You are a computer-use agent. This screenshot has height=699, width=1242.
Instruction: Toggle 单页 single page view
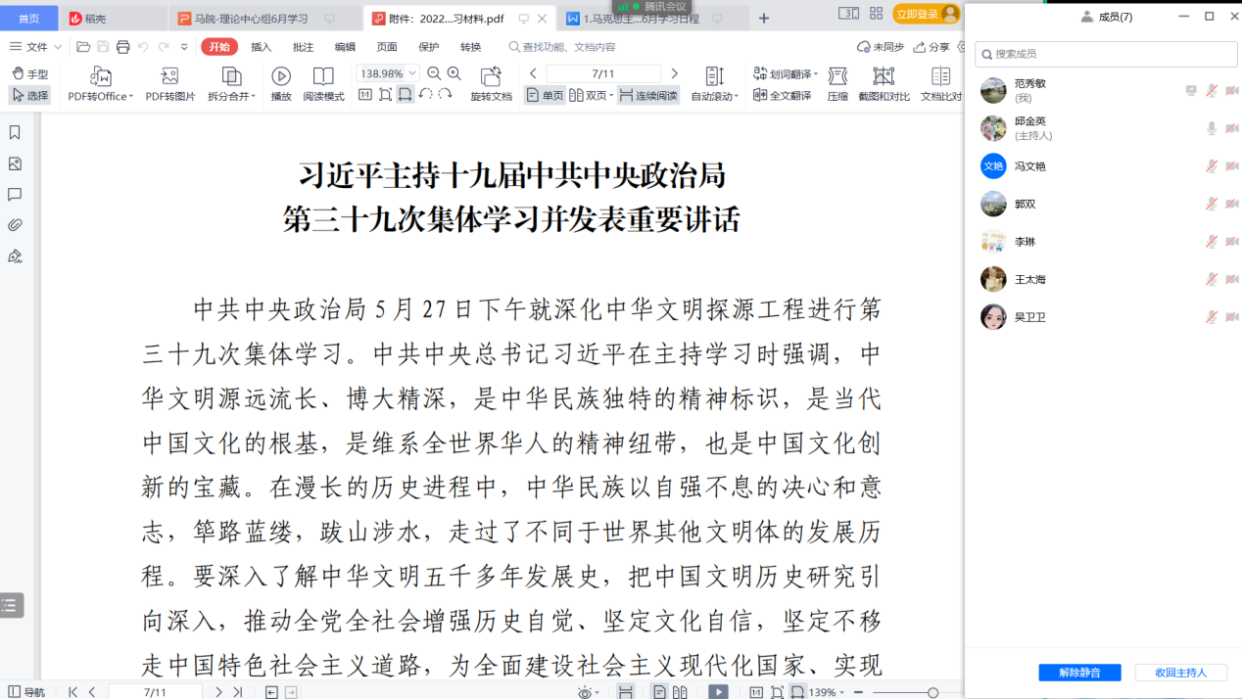coord(545,95)
